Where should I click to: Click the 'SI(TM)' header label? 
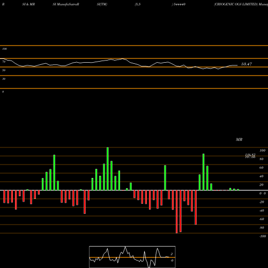tap(102, 4)
